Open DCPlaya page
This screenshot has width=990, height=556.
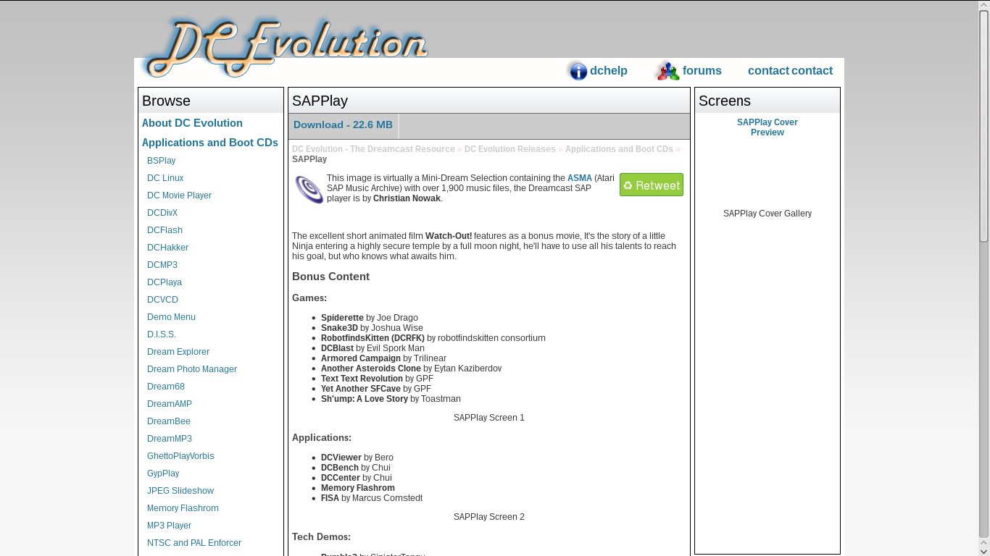[x=165, y=282]
